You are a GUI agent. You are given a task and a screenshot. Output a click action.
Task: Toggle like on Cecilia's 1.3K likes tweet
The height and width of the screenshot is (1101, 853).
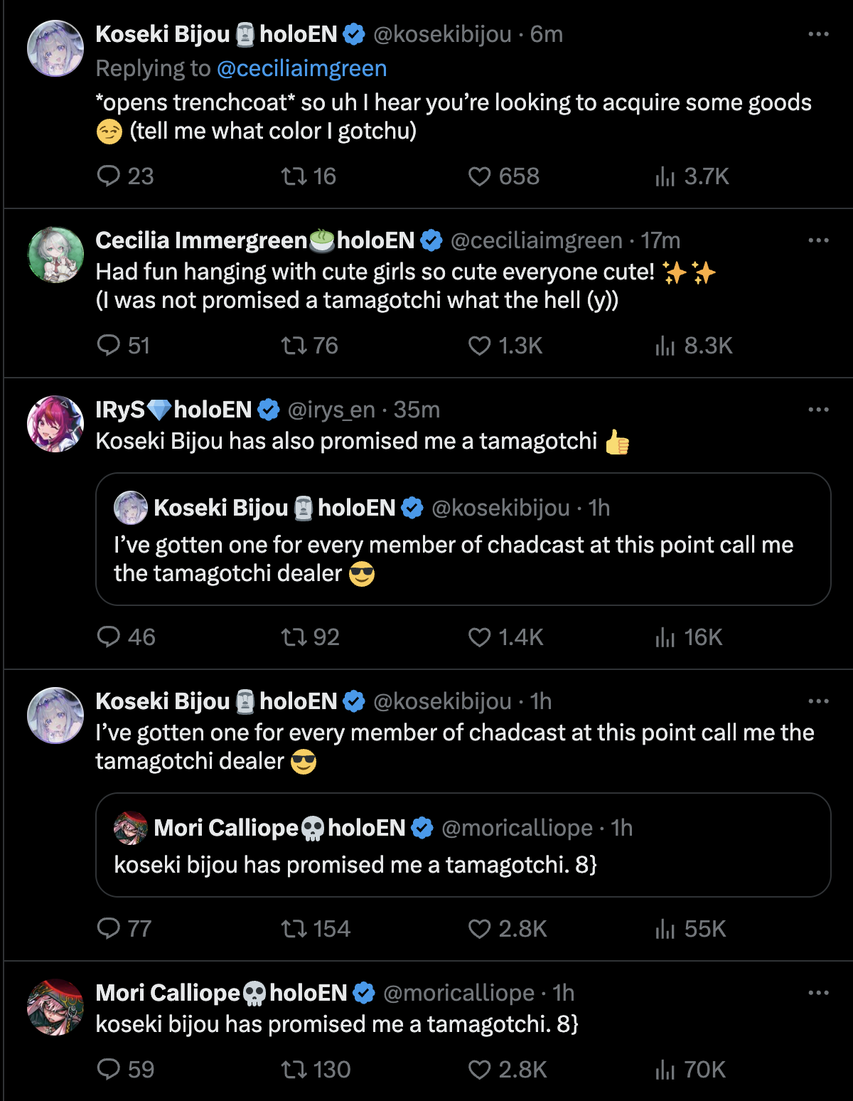505,346
